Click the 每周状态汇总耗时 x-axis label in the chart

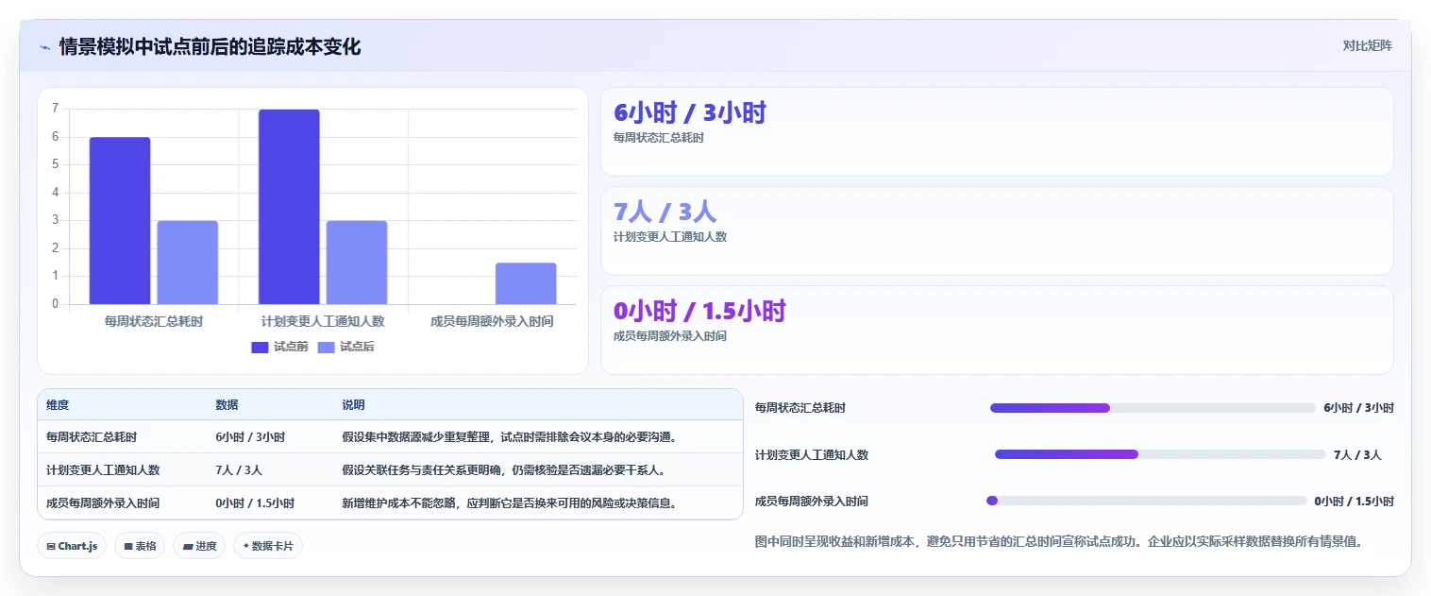pyautogui.click(x=154, y=321)
